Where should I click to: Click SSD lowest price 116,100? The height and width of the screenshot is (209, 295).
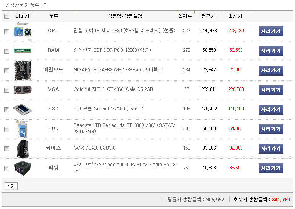coord(236,109)
